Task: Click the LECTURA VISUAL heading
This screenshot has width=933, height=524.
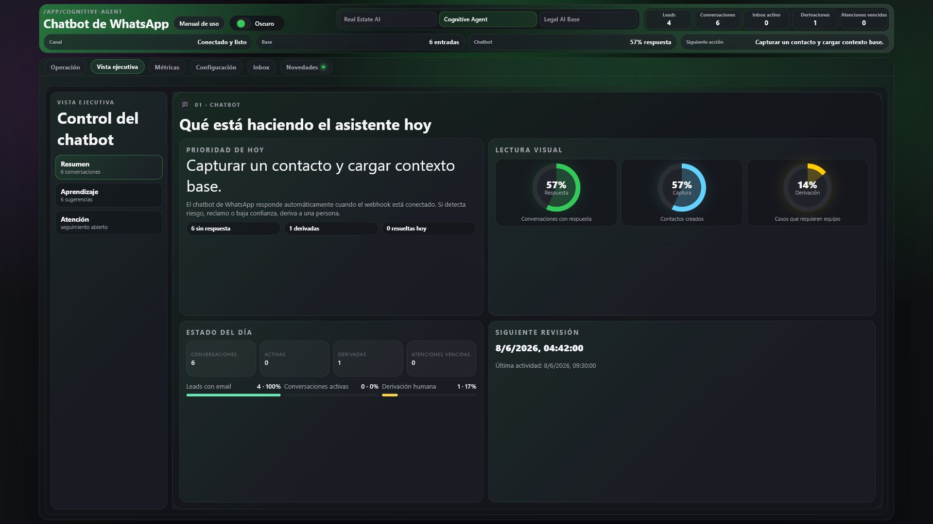Action: click(x=529, y=150)
